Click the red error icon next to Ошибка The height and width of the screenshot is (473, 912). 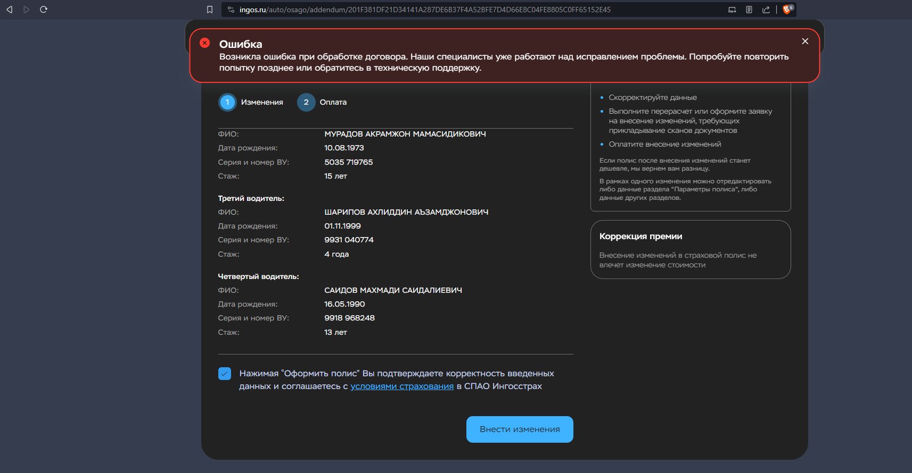[x=204, y=43]
